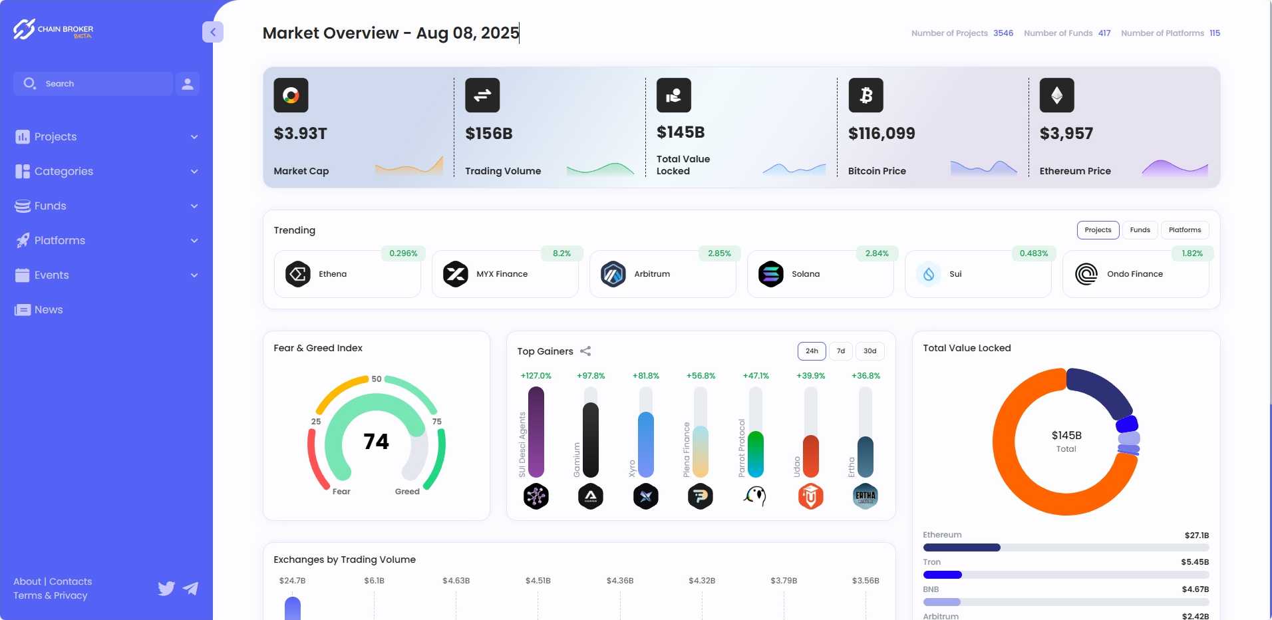Click the SUI Desci Agents token icon
1272x620 pixels.
pyautogui.click(x=536, y=496)
